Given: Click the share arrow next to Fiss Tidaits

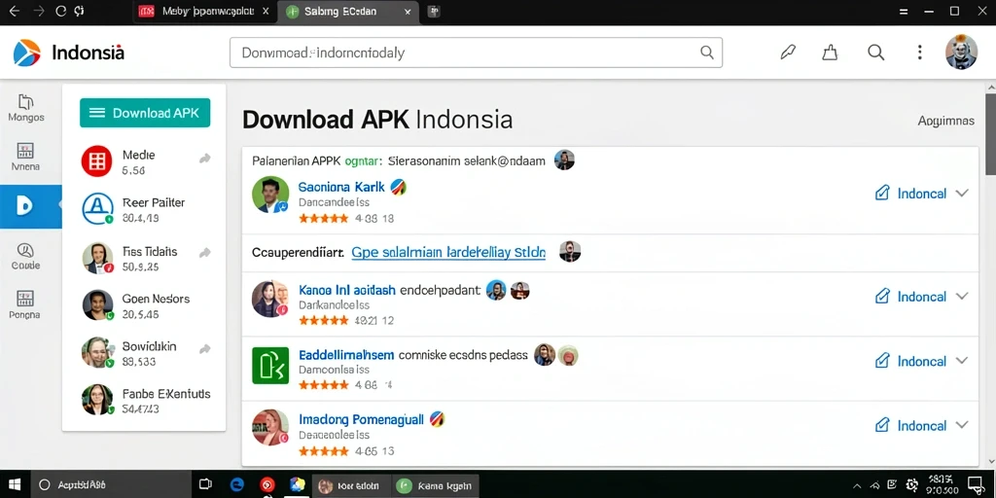Looking at the screenshot, I should coord(204,254).
